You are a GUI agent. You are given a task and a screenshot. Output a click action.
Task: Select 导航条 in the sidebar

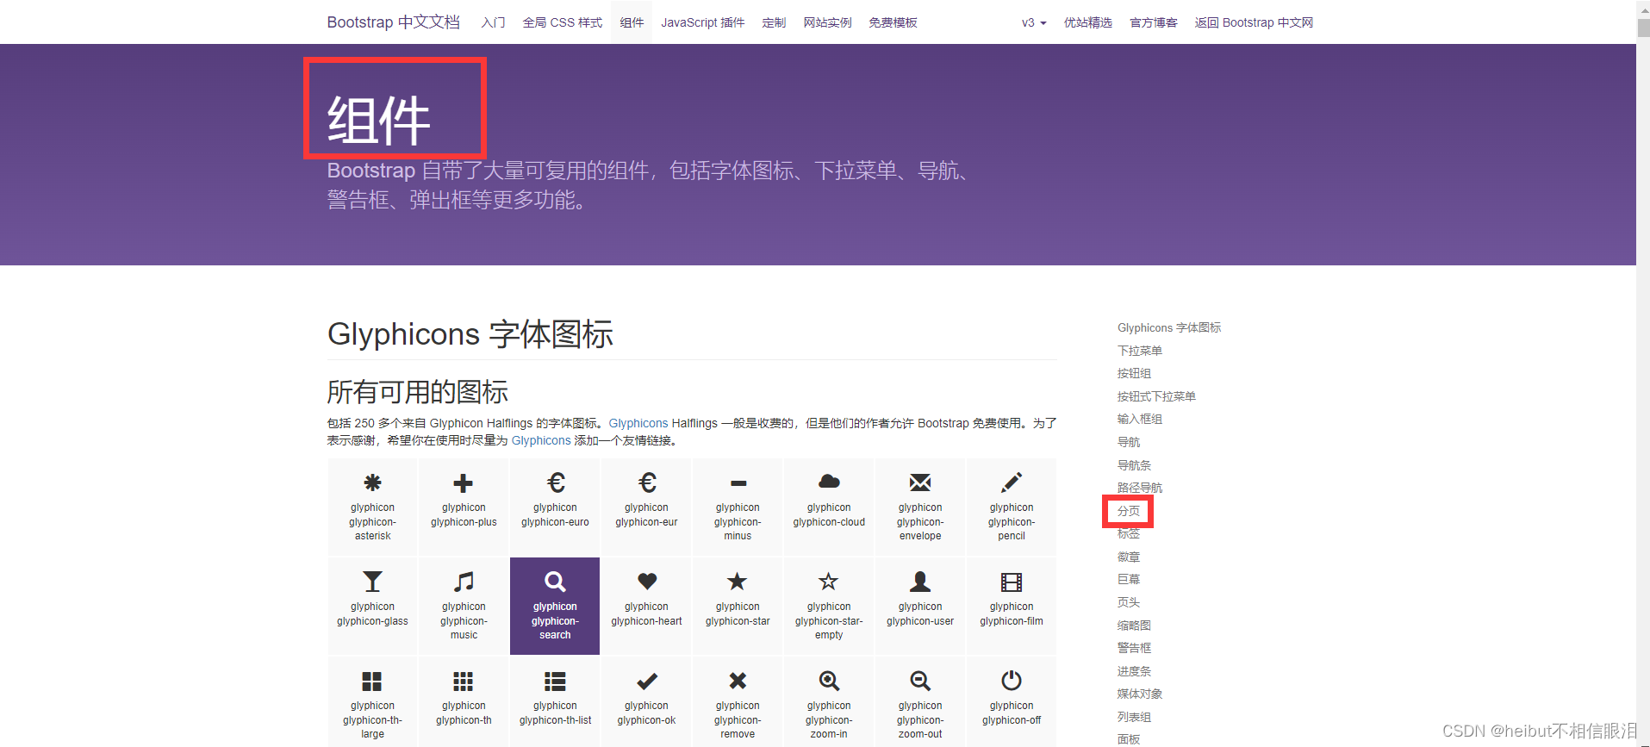(x=1134, y=465)
